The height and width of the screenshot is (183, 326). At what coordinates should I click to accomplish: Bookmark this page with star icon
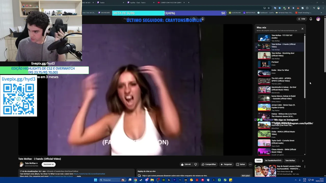point(268,8)
